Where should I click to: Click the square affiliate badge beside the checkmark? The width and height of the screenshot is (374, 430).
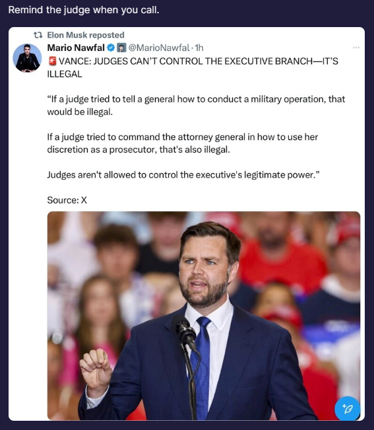(121, 48)
